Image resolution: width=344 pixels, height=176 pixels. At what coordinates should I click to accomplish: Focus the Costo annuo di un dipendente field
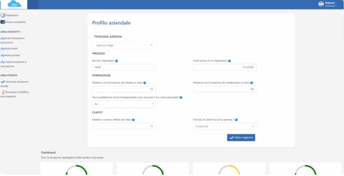(x=225, y=67)
